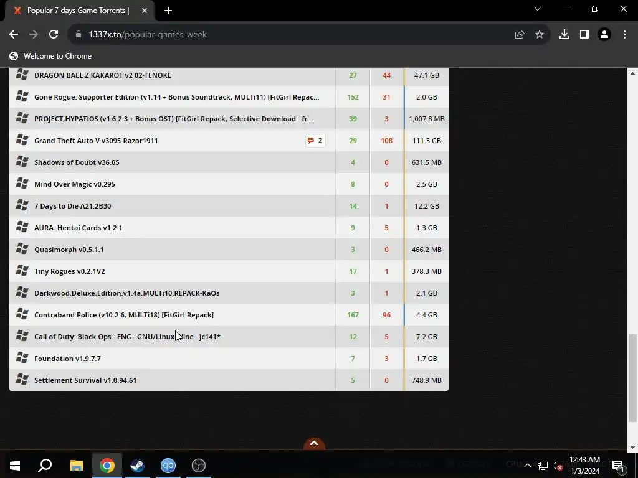This screenshot has height=478, width=638.
Task: Open 7 Days to Die A21.2B30
Action: [x=72, y=206]
